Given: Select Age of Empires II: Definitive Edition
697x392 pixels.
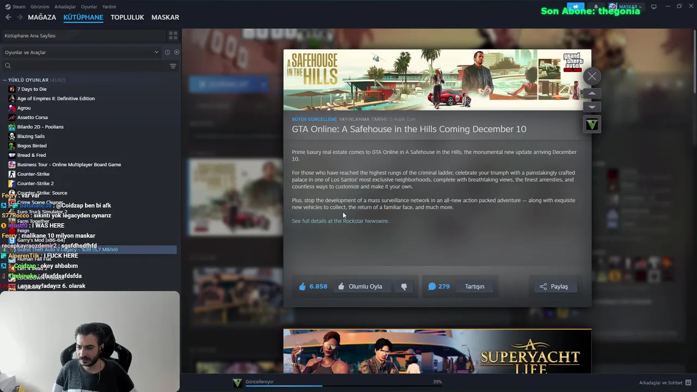Looking at the screenshot, I should coord(56,99).
